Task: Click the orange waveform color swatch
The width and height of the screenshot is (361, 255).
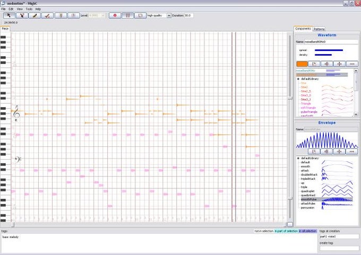Action: click(302, 64)
